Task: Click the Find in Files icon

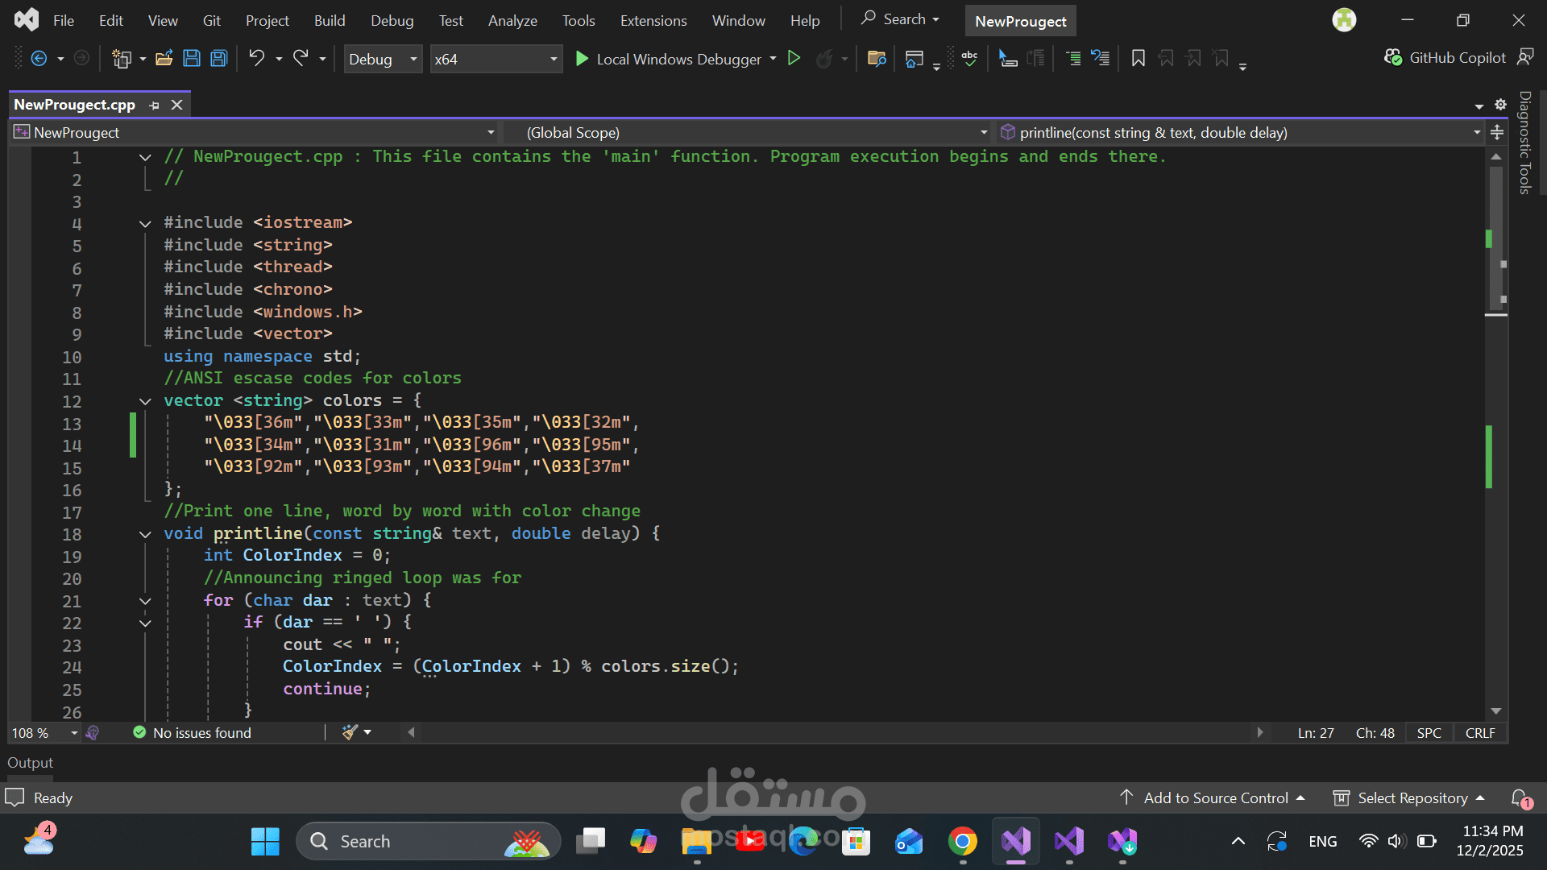Action: [x=877, y=58]
